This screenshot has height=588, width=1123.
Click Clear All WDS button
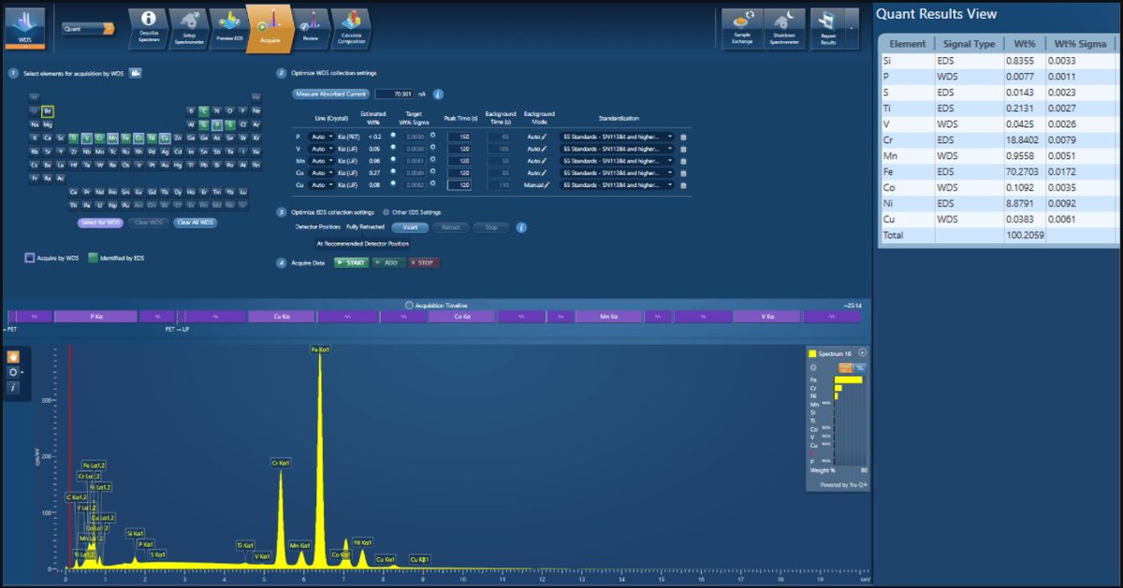pos(196,222)
